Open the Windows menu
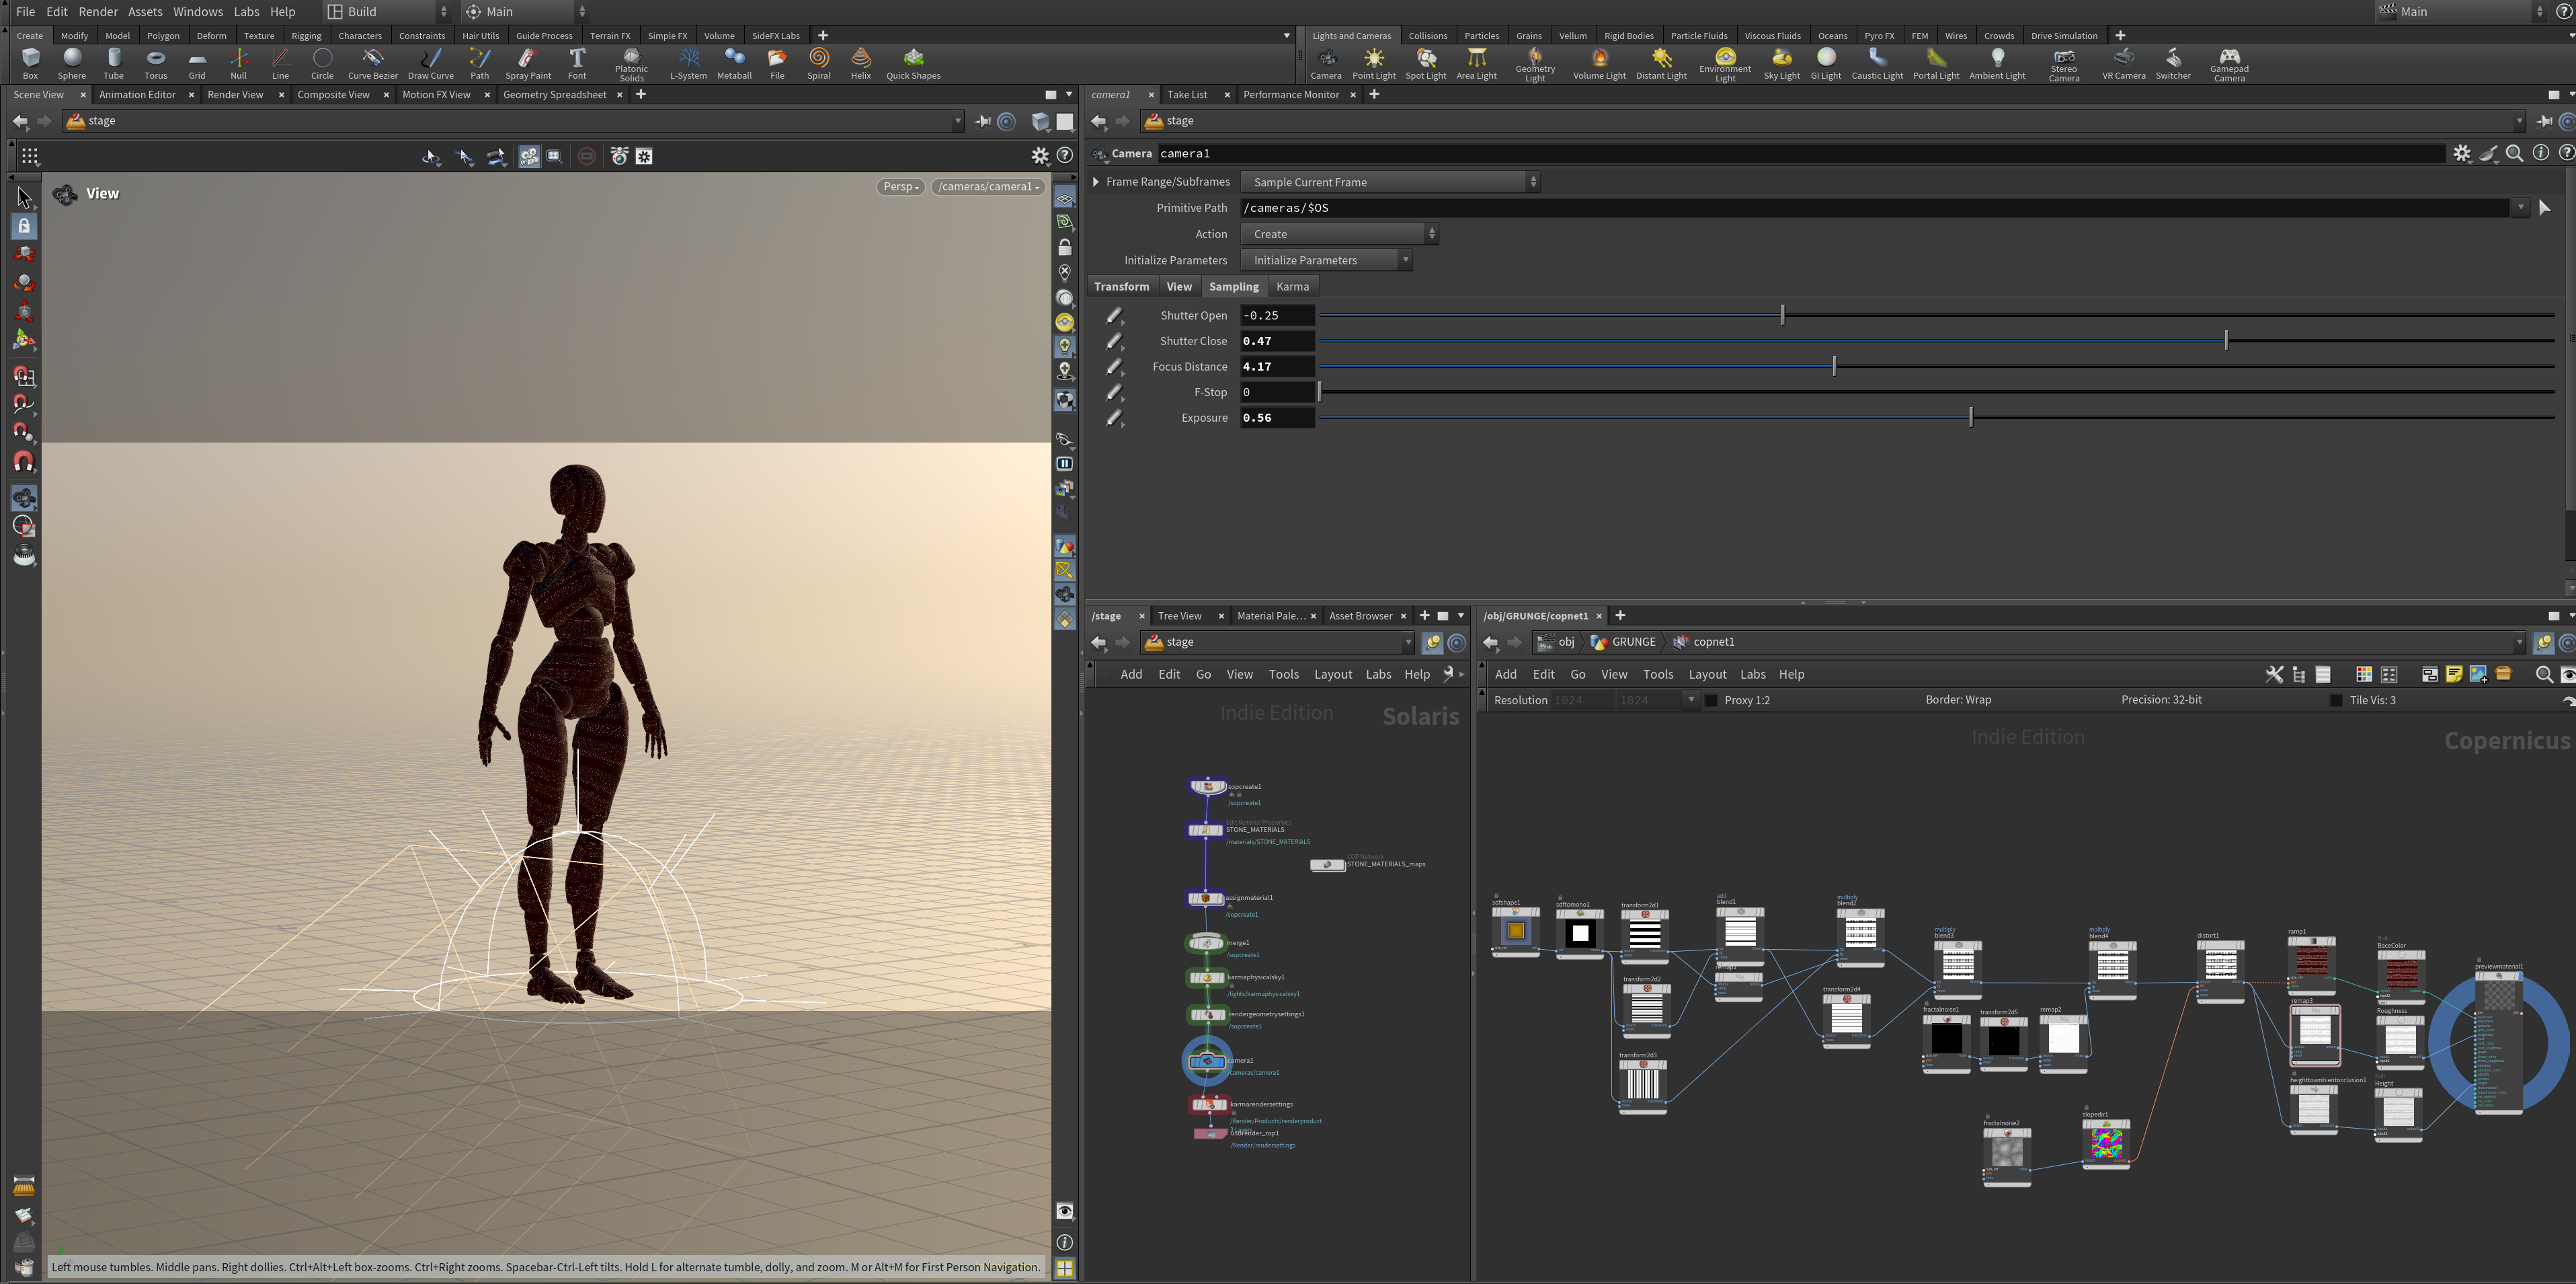This screenshot has height=1284, width=2576. click(198, 12)
